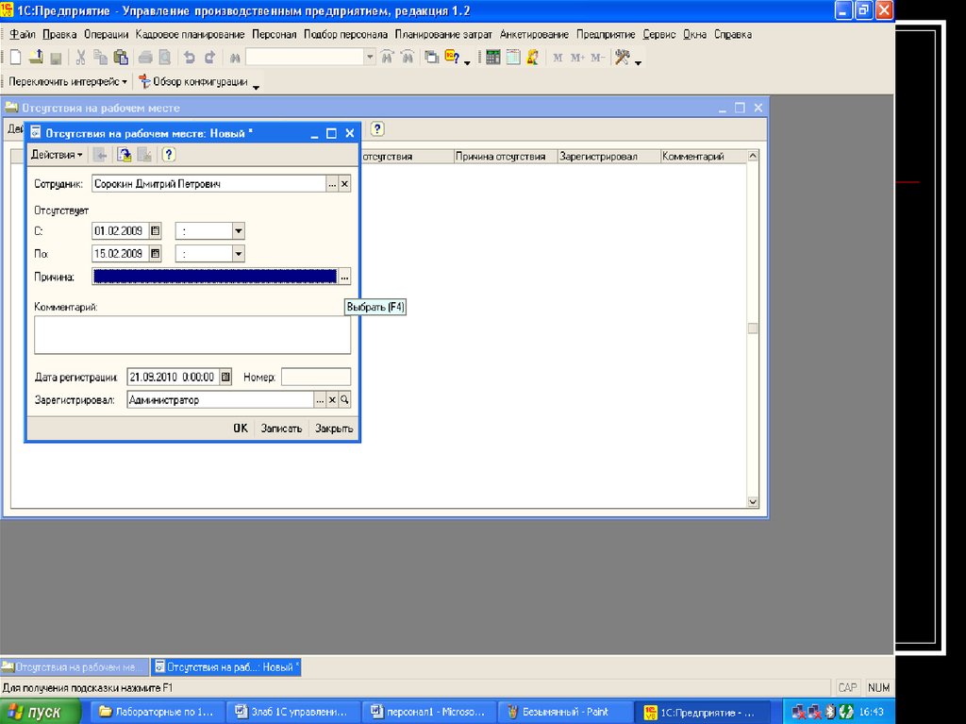
Task: Open the Переключить интерфейс dropdown
Action: pyautogui.click(x=67, y=82)
